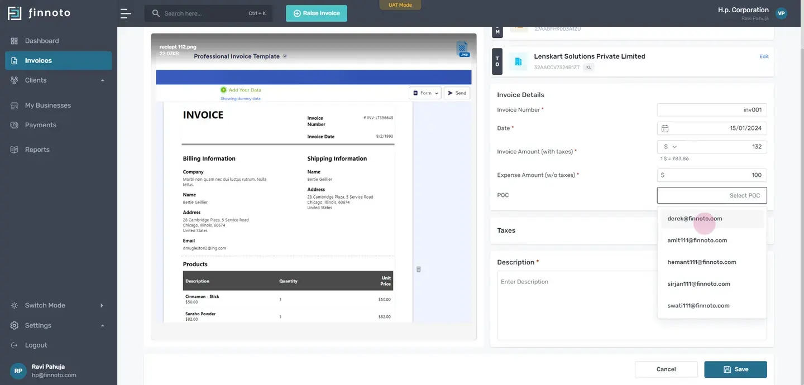Toggle the sidebar hamburger menu icon
804x385 pixels.
[126, 13]
